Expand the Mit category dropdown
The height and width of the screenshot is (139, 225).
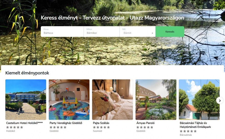point(137,32)
